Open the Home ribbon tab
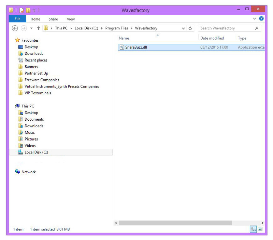273x240 pixels. click(x=35, y=19)
